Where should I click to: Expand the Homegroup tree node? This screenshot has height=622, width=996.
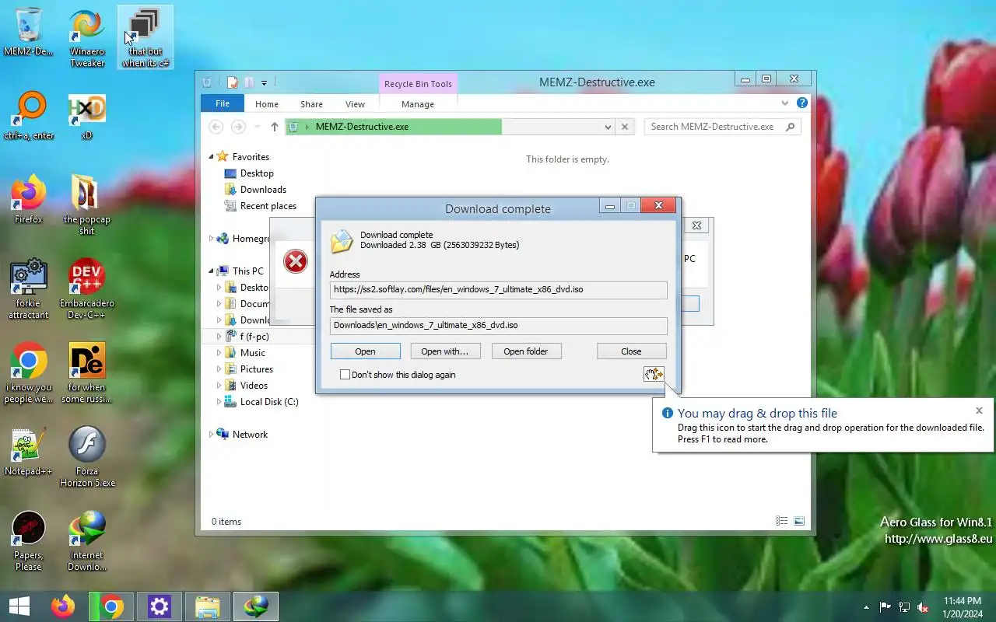[x=211, y=239]
